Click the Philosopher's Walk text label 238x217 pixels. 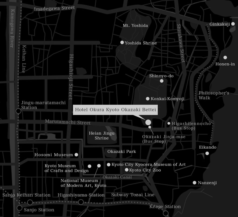pyautogui.click(x=214, y=95)
